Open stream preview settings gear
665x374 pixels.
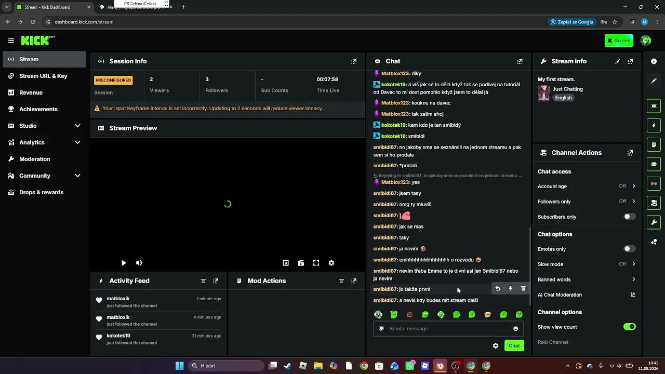pyautogui.click(x=331, y=263)
